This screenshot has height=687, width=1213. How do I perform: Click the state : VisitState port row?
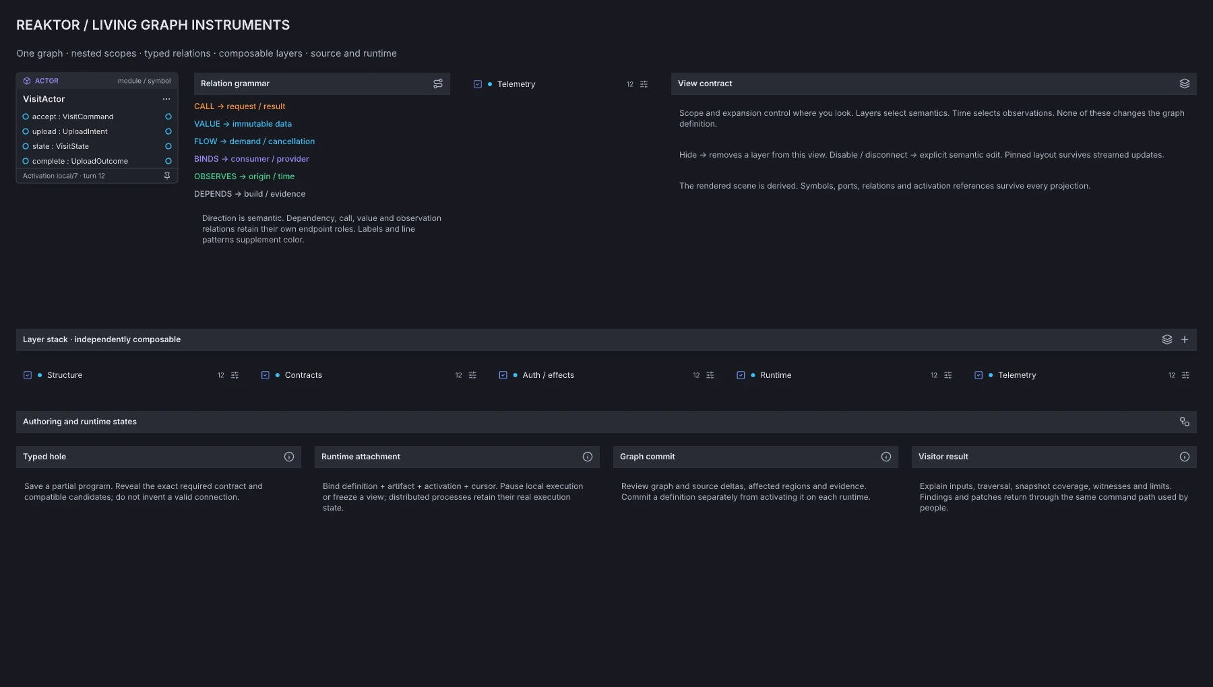[x=97, y=146]
